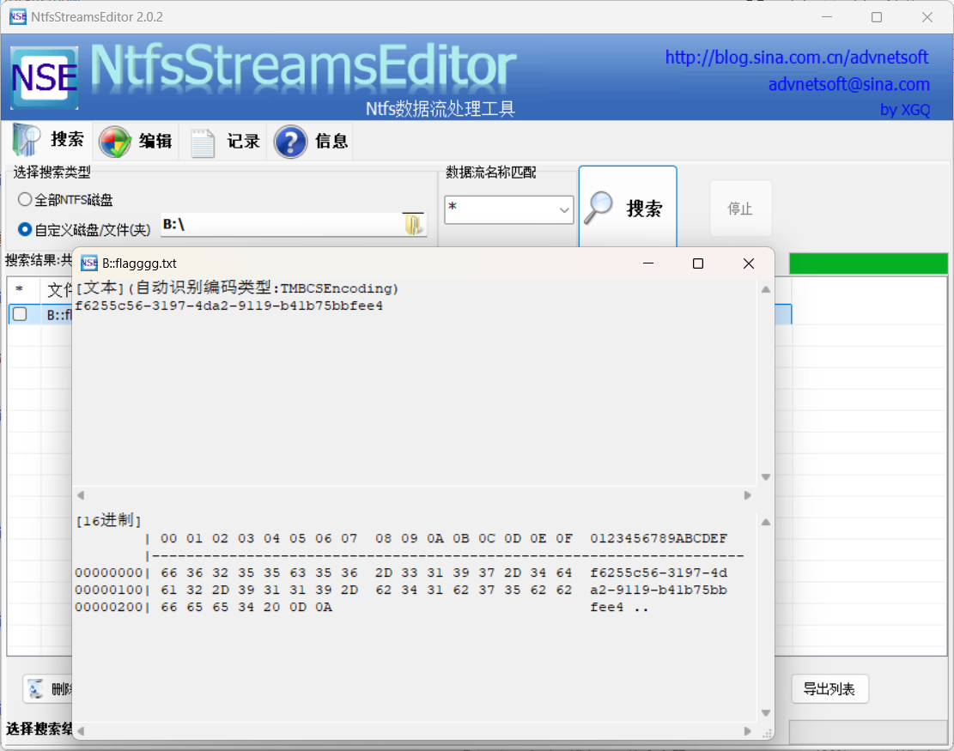The image size is (954, 751).
Task: Click the 编辑 tab shield icon
Action: [x=115, y=142]
